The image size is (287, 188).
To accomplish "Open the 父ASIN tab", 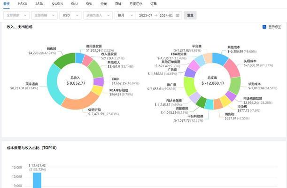I will [57, 4].
